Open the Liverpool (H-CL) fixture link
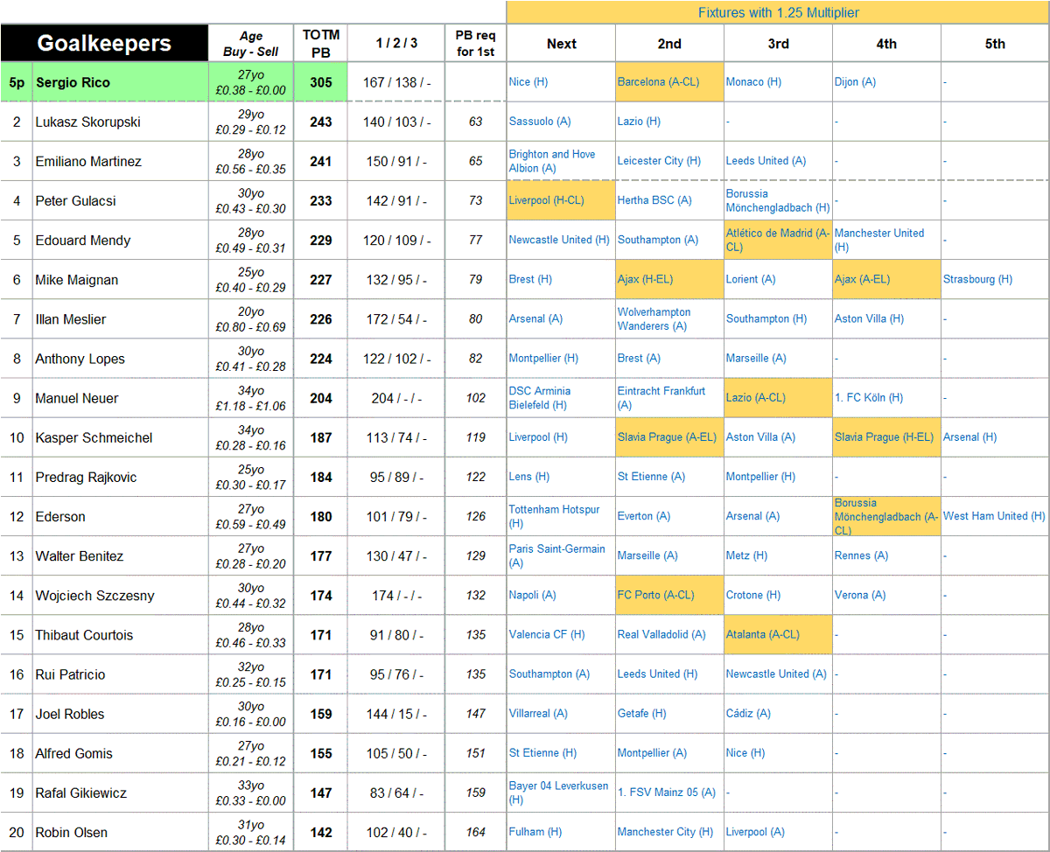 click(x=547, y=200)
